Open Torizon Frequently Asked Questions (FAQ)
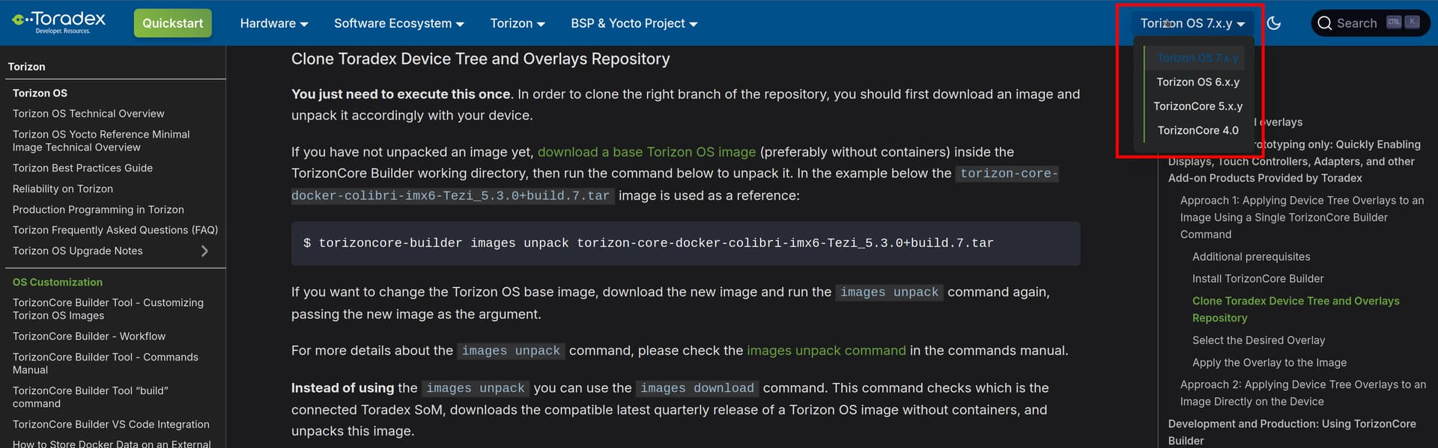1438x448 pixels. pyautogui.click(x=115, y=230)
